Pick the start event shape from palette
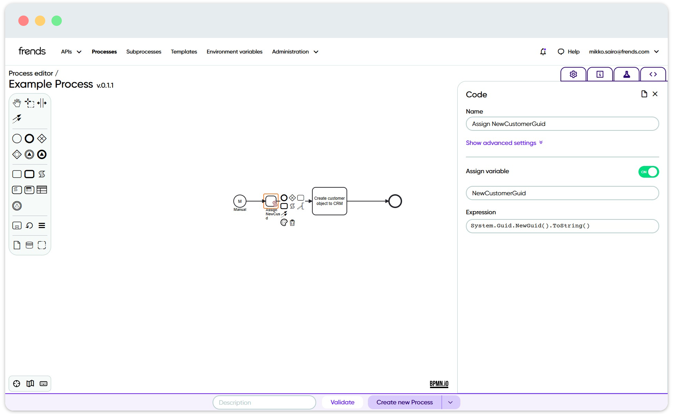673x414 pixels. (17, 138)
